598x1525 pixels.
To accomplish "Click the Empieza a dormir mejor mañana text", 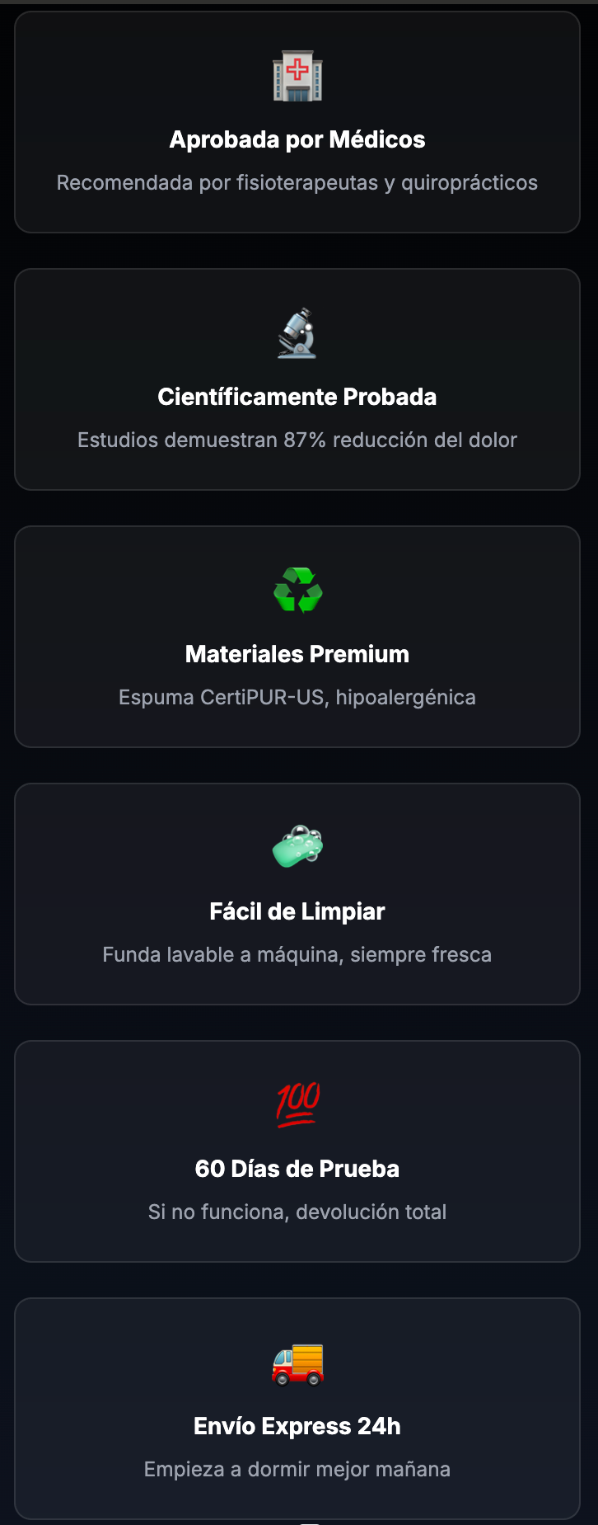I will tap(297, 1469).
